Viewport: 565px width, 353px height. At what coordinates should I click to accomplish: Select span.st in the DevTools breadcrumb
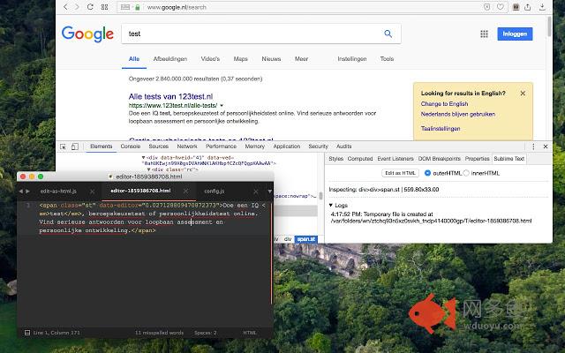coord(306,239)
